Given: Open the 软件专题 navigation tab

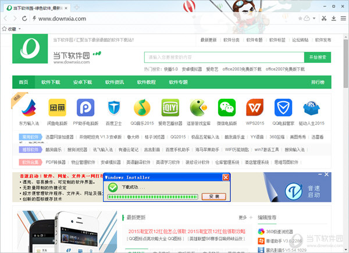Looking at the screenshot, I should [x=179, y=82].
